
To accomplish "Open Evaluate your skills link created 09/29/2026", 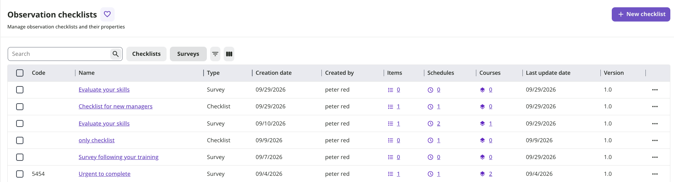I will 104,90.
